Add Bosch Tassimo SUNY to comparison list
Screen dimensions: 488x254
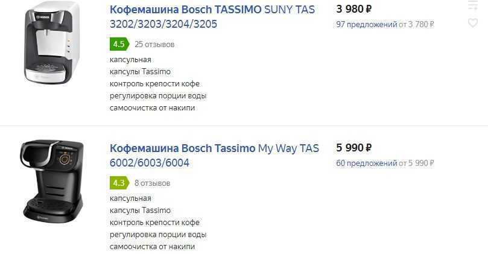tap(473, 5)
